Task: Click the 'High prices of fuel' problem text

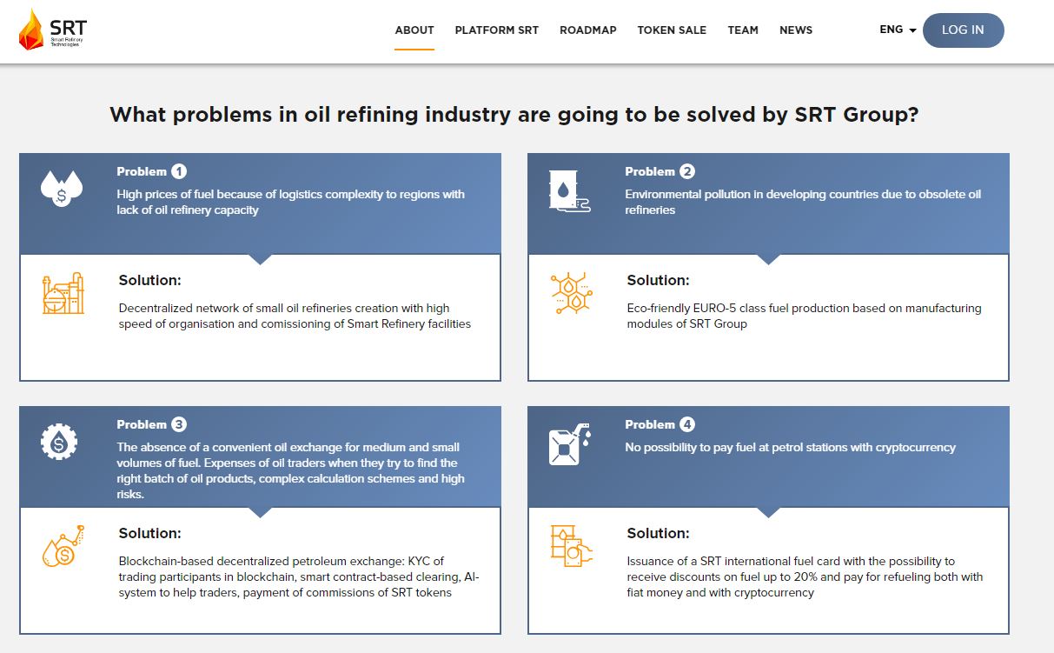Action: tap(291, 202)
